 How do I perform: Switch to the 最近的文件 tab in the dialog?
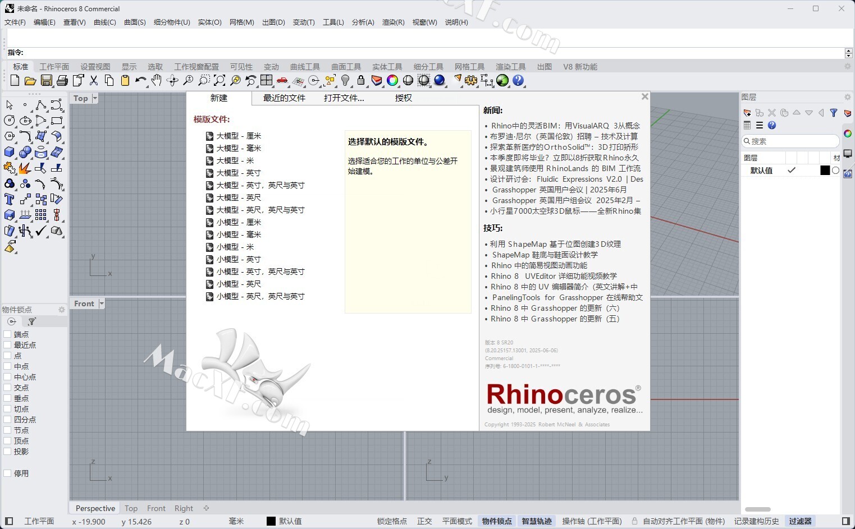pos(284,98)
